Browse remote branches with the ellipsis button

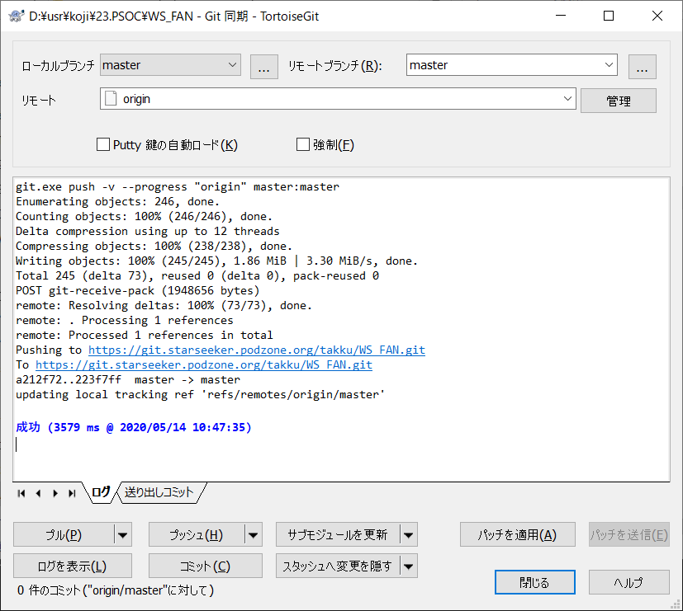click(642, 66)
